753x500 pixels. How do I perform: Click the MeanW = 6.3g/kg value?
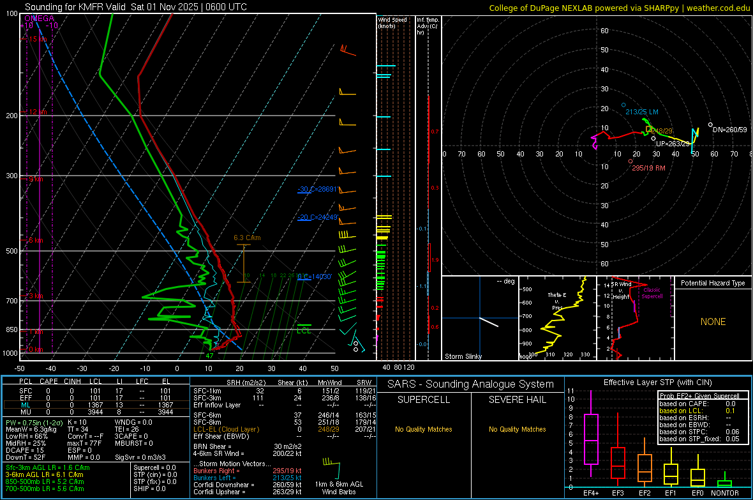[x=31, y=429]
